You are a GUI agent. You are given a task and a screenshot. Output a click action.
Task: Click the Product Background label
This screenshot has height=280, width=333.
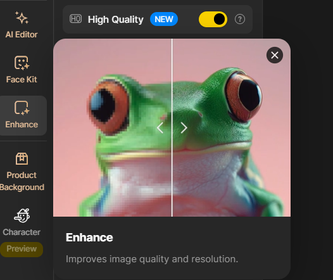(x=22, y=181)
